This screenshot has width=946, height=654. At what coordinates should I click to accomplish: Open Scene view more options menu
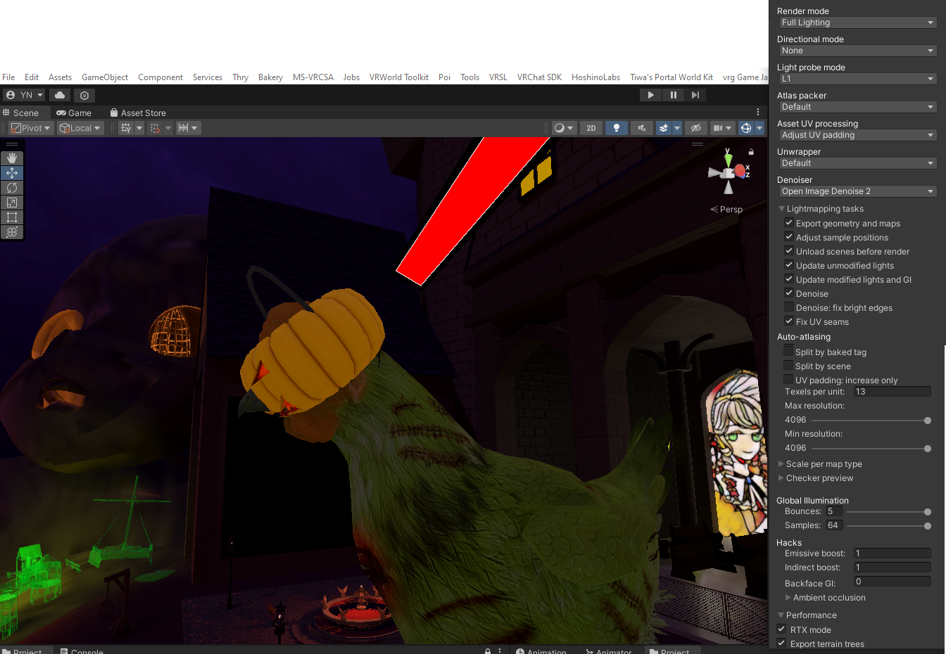pos(758,113)
